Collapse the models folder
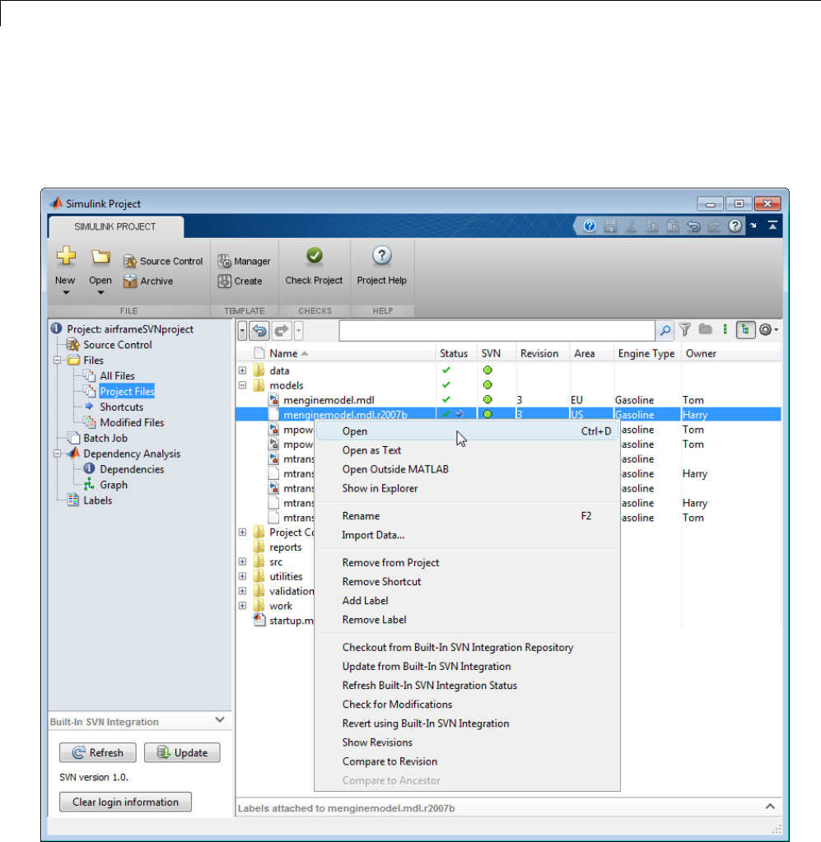This screenshot has height=842, width=821. 242,385
